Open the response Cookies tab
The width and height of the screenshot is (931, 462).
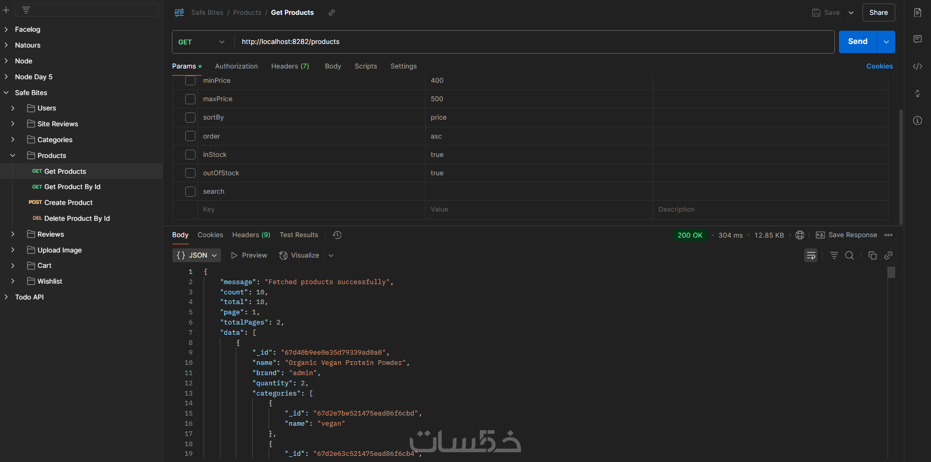(x=210, y=235)
